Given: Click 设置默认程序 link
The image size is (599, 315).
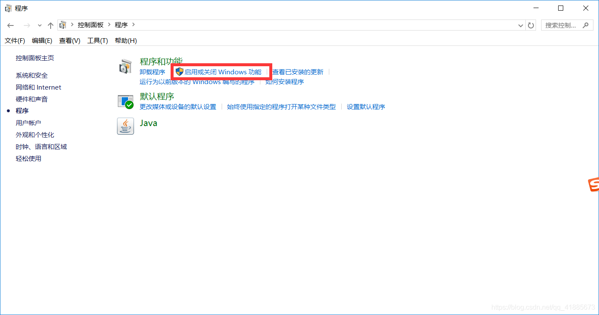Looking at the screenshot, I should (x=366, y=107).
